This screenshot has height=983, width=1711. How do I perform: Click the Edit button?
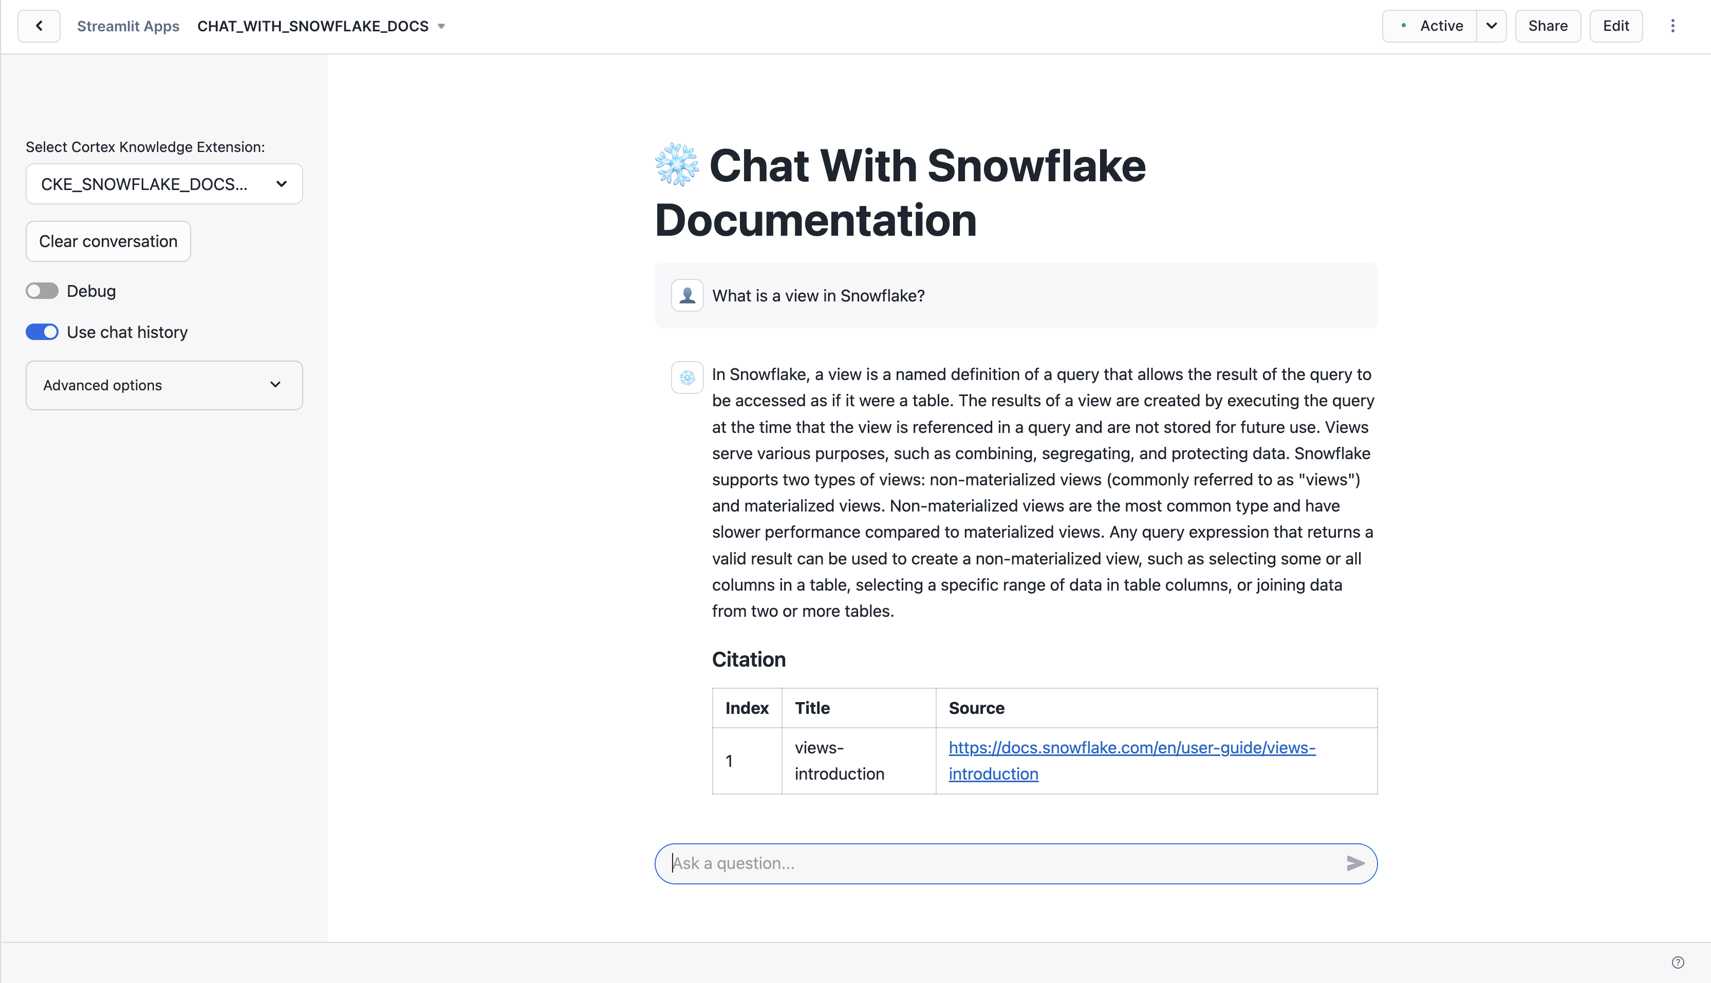[1616, 26]
